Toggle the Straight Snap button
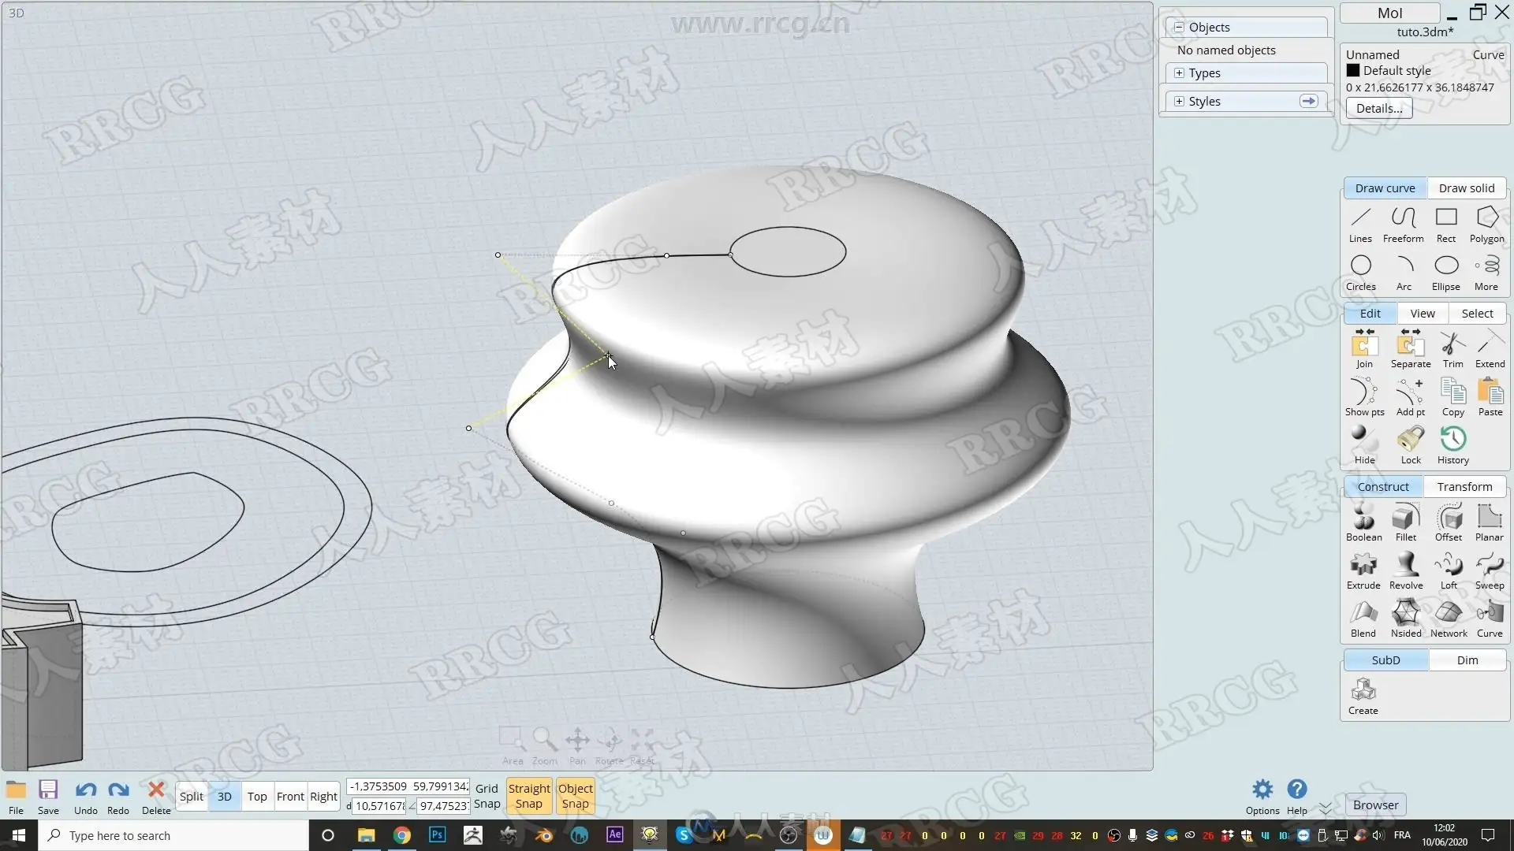 pos(529,796)
